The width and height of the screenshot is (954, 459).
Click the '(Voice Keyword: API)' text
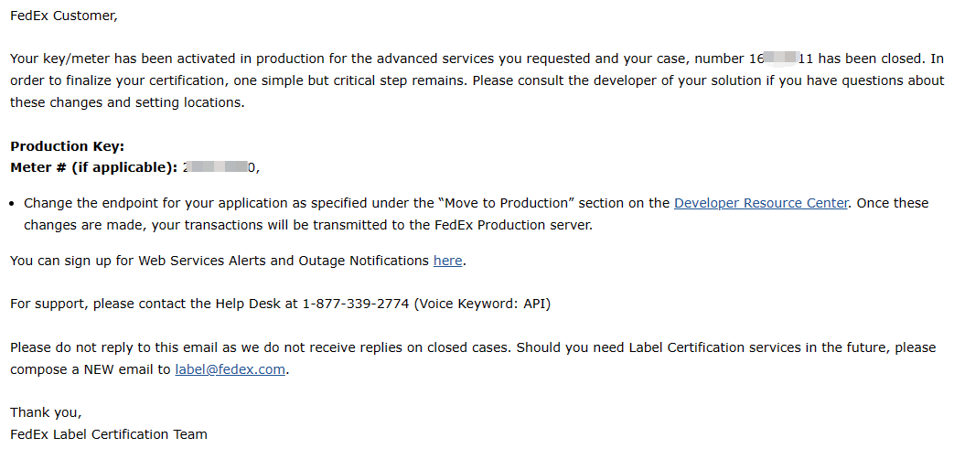[x=482, y=304]
